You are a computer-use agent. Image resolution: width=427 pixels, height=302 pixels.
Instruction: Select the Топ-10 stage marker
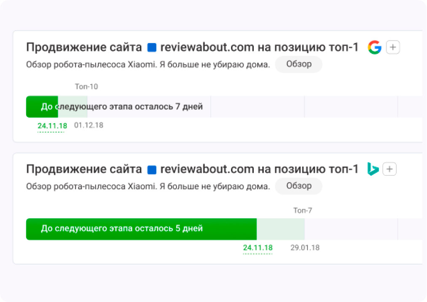[x=86, y=87]
